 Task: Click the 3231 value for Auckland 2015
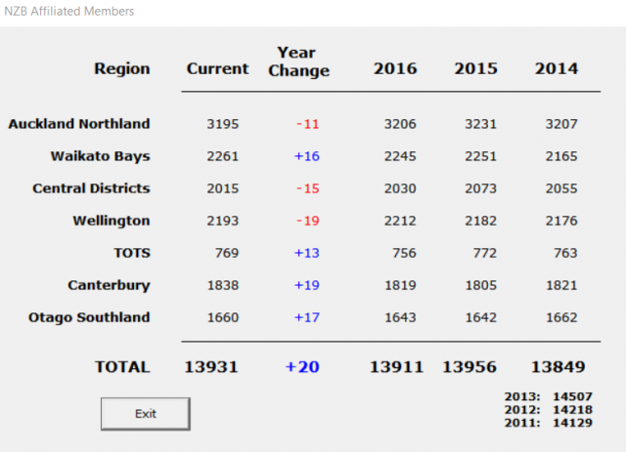(x=481, y=124)
